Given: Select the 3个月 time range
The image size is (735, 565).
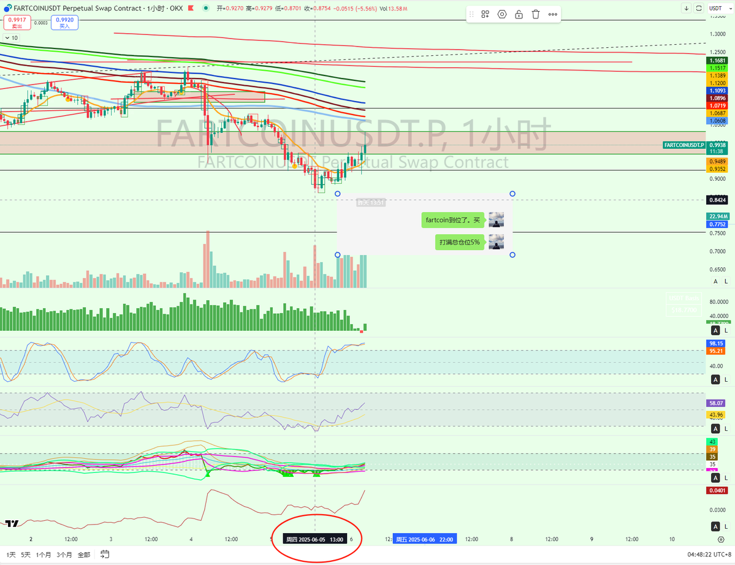Looking at the screenshot, I should tap(64, 555).
